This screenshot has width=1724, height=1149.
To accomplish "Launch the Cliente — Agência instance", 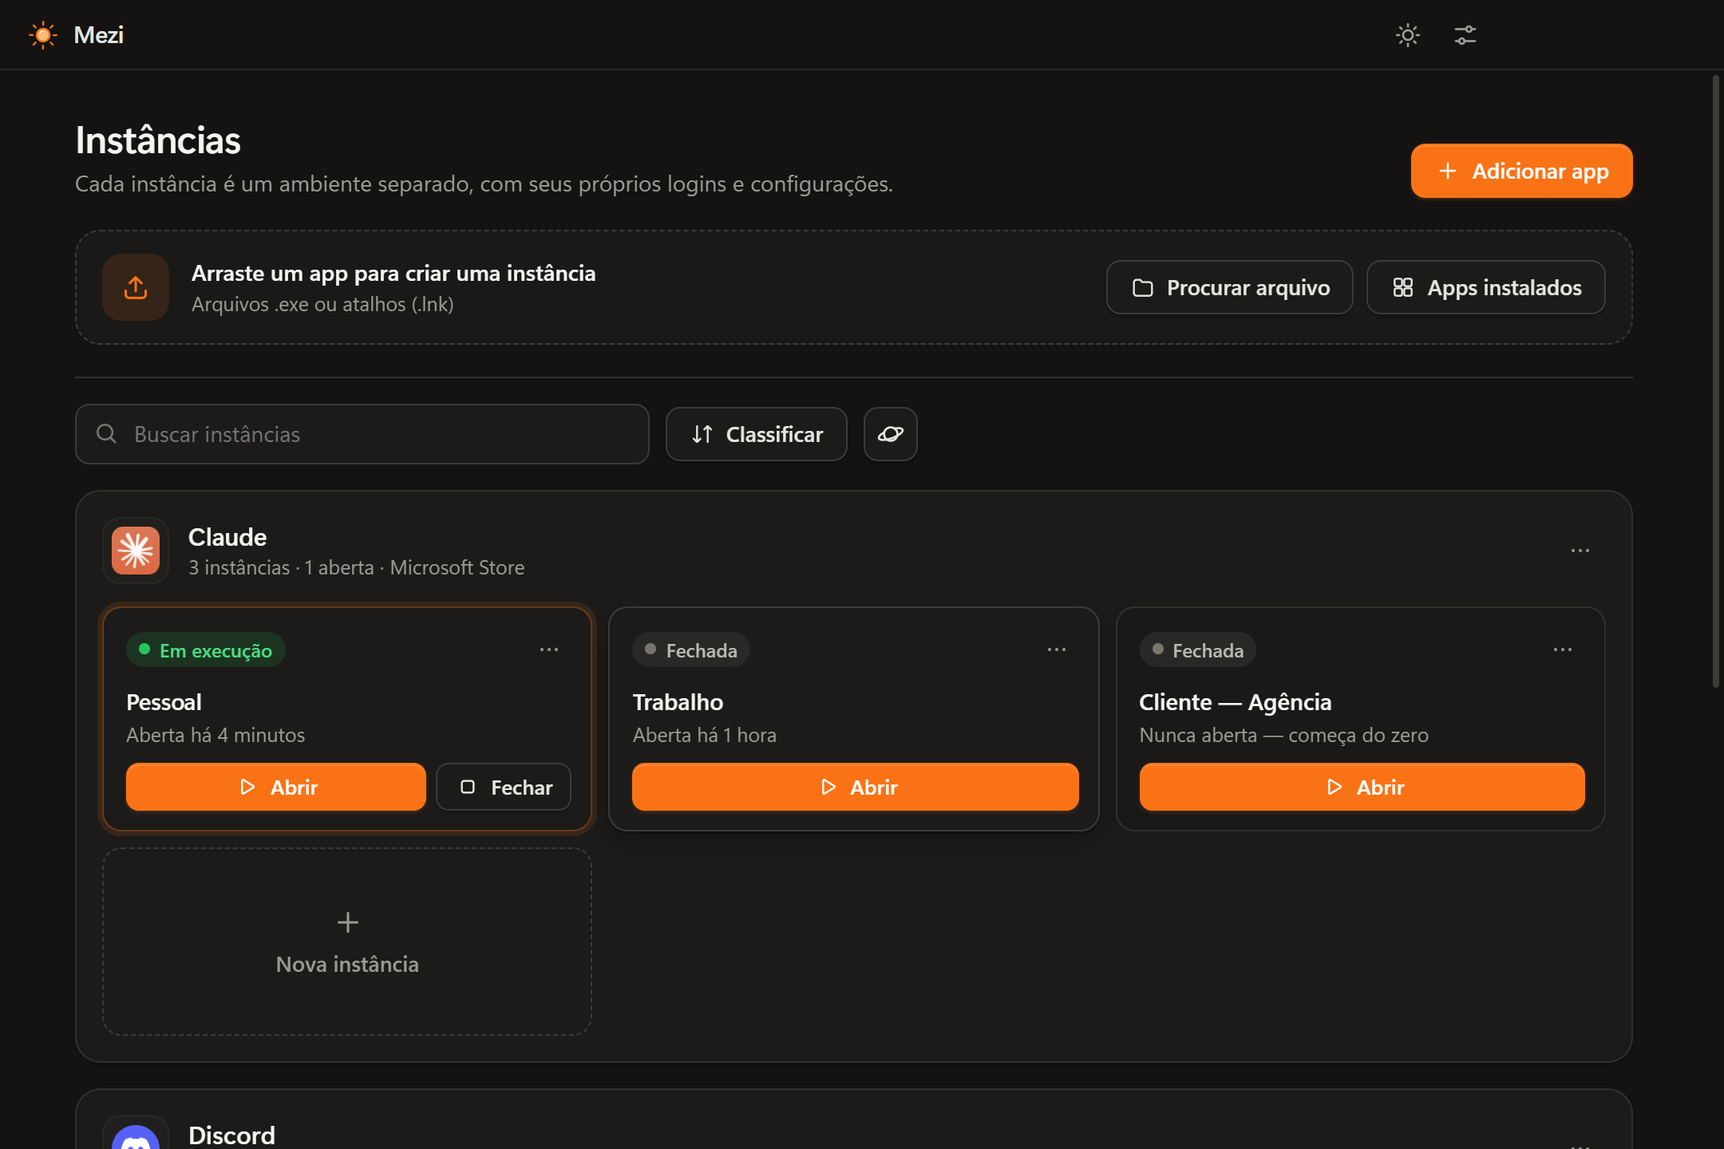I will 1362,787.
